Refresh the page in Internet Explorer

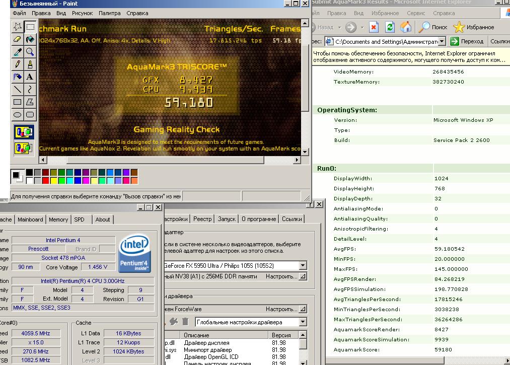pyautogui.click(x=390, y=27)
